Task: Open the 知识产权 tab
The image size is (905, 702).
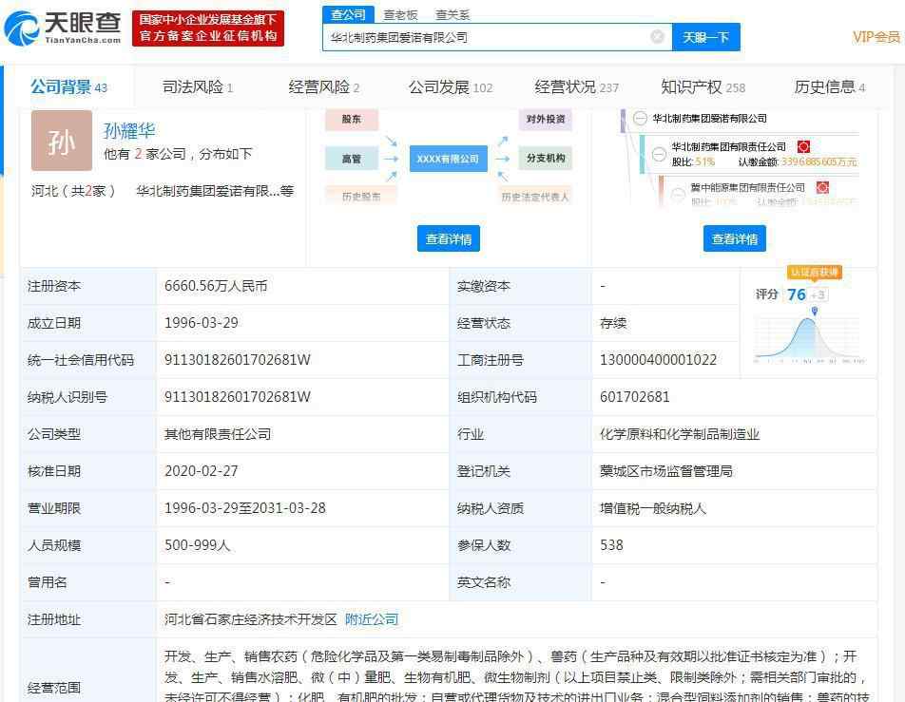Action: (x=703, y=87)
